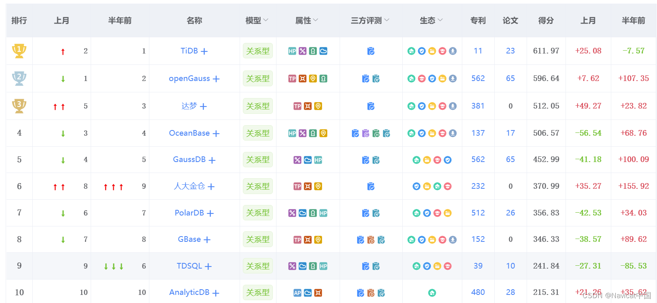Click the third-party evaluation badge in TiDB row
Image resolution: width=657 pixels, height=303 pixels.
point(371,51)
